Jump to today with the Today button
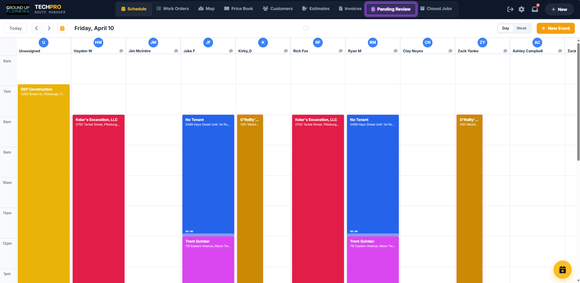The height and width of the screenshot is (283, 580). pos(16,28)
